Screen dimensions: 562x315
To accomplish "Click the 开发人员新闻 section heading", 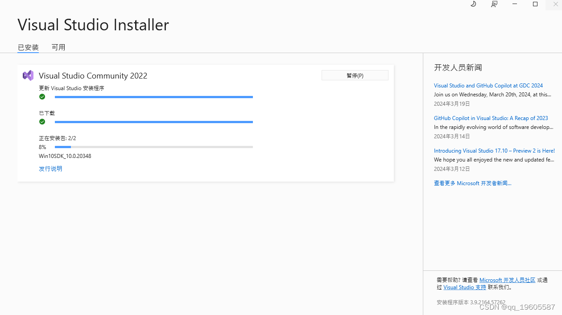I will pyautogui.click(x=458, y=67).
